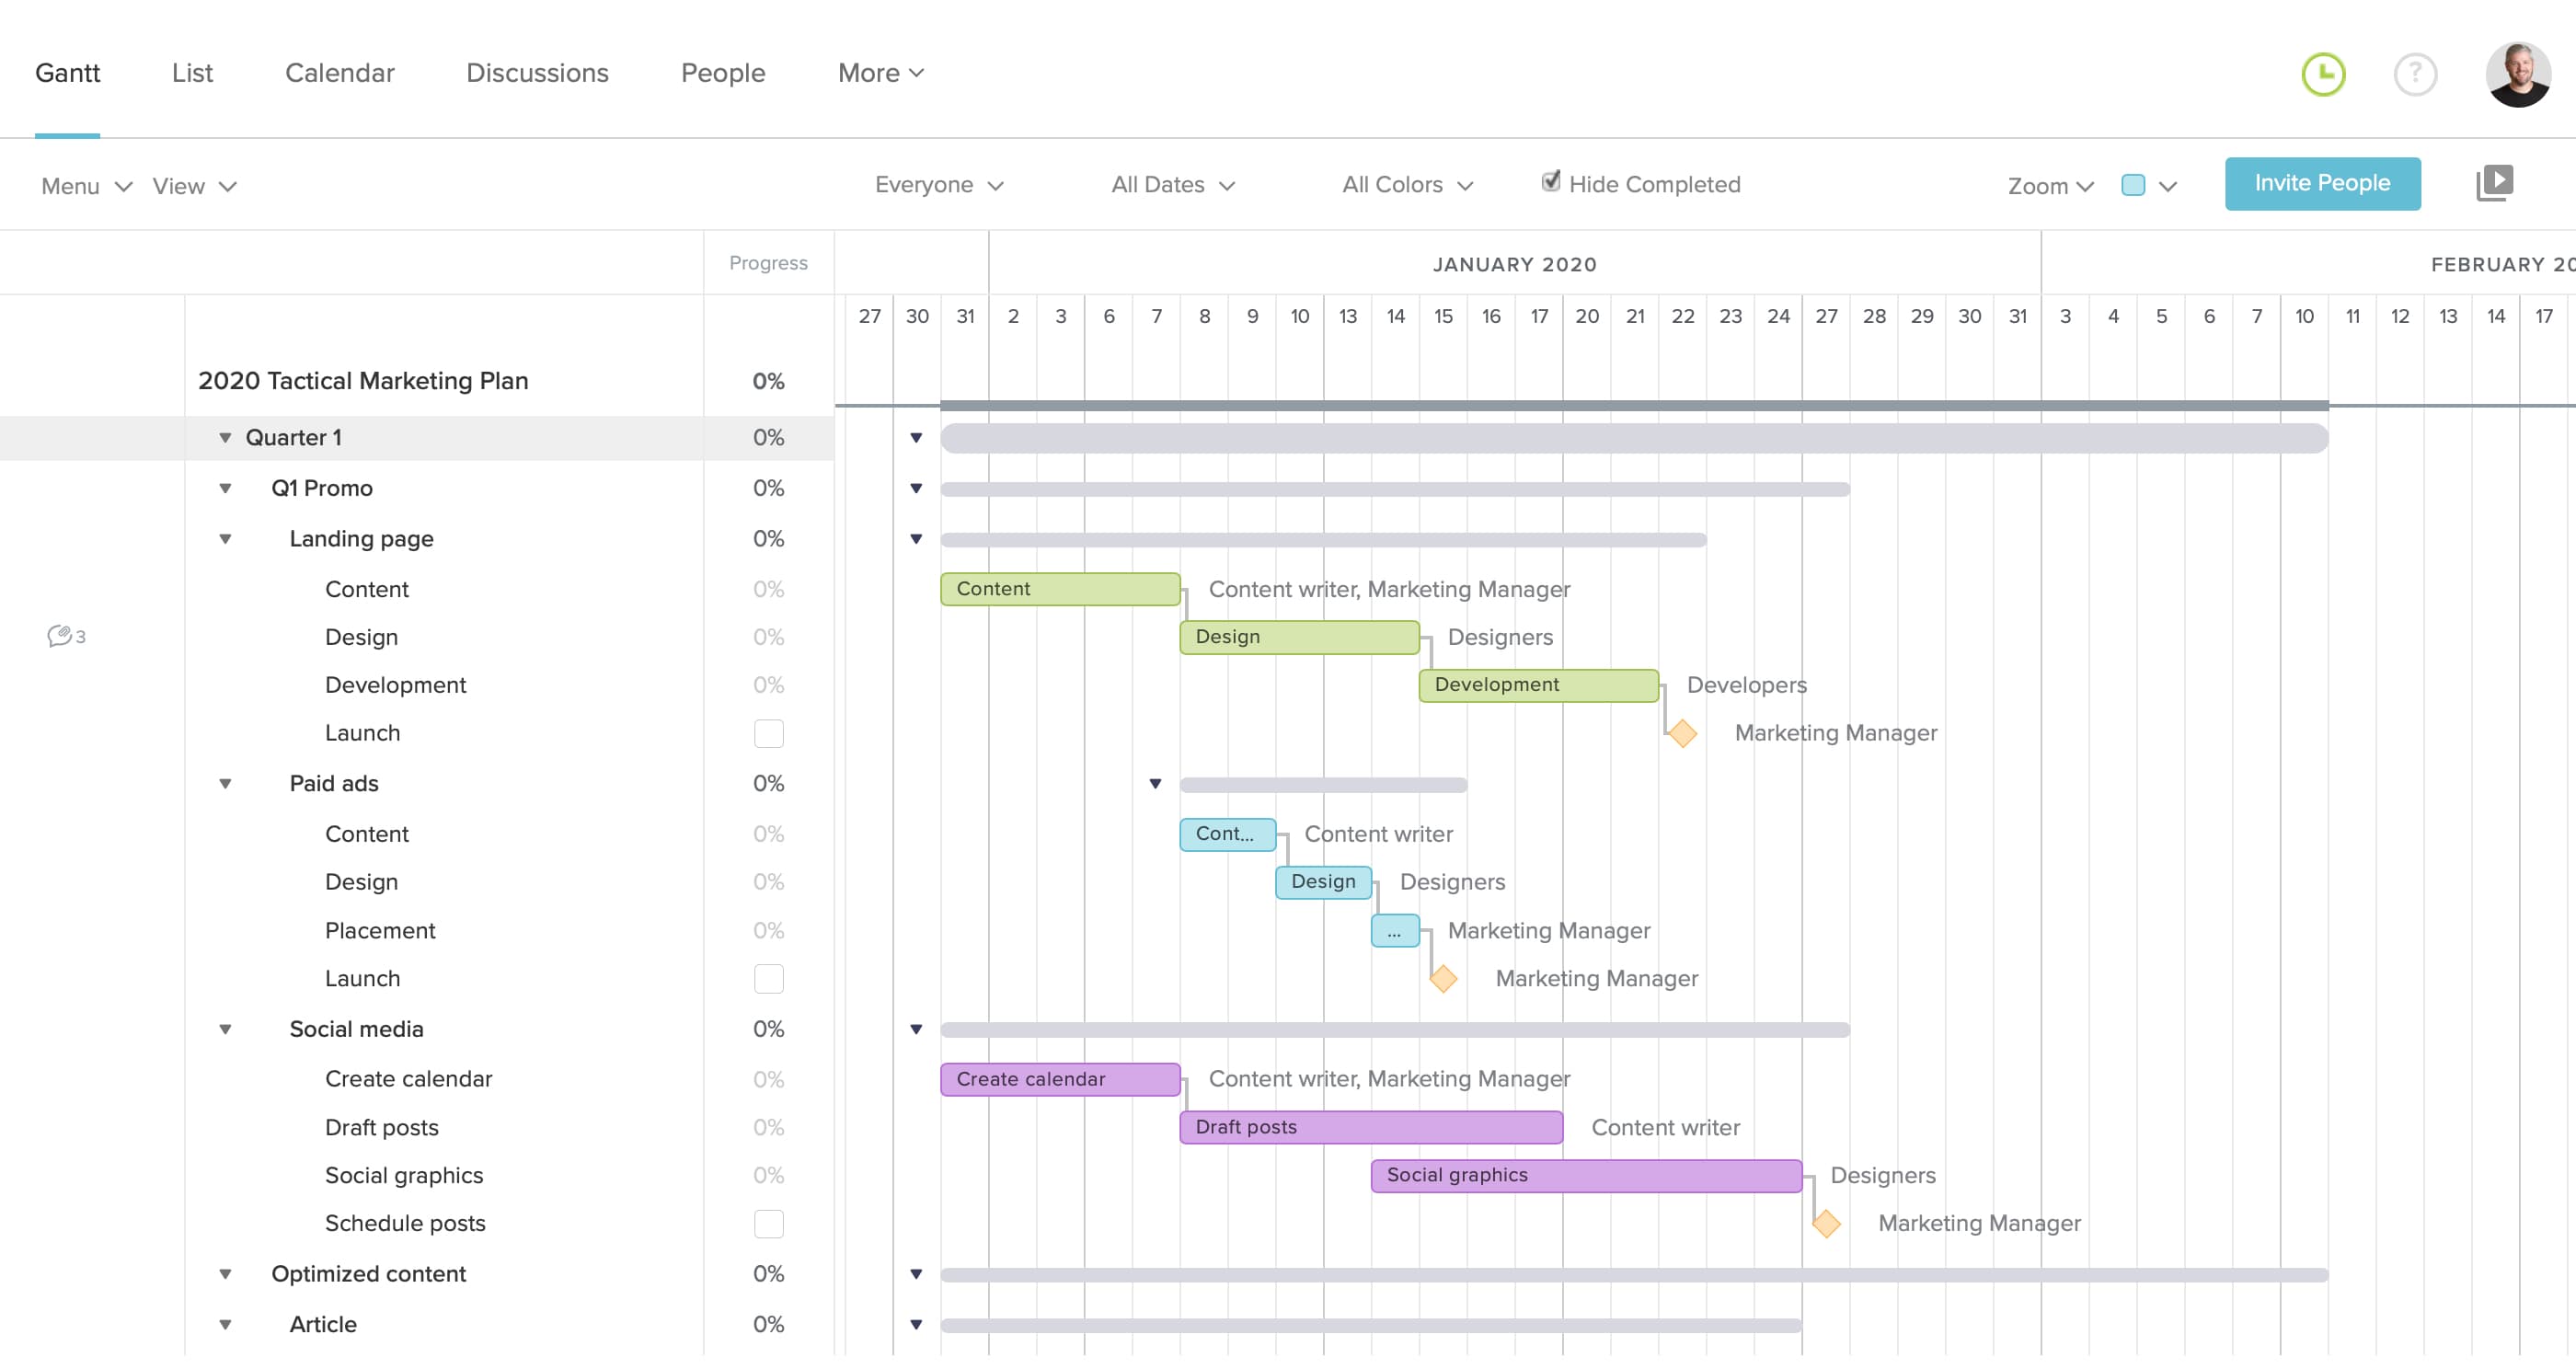Open the 2020 Tactical Marketing Plan title
2576x1369 pixels.
[x=363, y=380]
